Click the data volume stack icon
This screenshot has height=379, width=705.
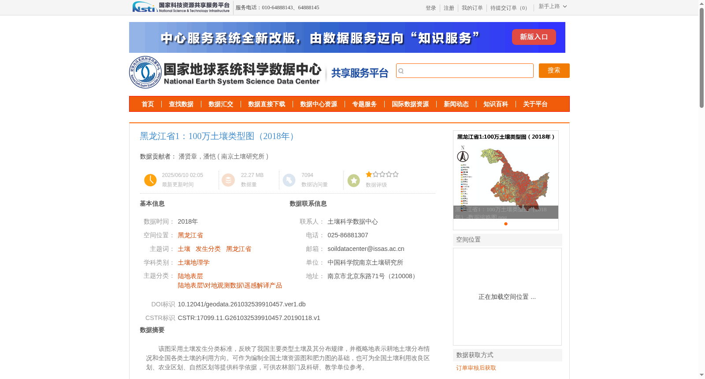228,180
